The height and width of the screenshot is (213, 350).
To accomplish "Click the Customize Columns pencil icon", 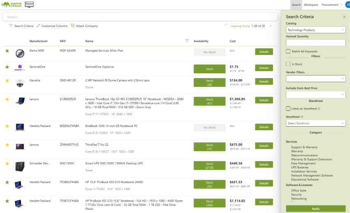I will [x=38, y=26].
